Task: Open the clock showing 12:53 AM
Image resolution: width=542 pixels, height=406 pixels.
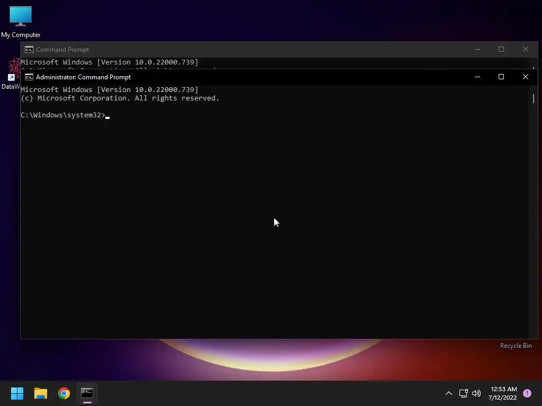Action: click(x=503, y=393)
